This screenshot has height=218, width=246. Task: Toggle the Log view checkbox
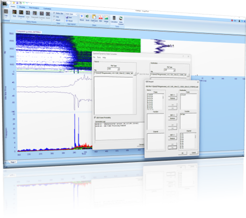click(x=54, y=16)
